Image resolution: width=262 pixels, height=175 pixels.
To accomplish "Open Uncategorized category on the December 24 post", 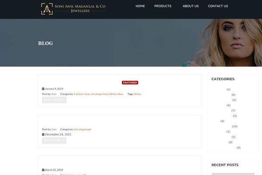I will pyautogui.click(x=83, y=129).
